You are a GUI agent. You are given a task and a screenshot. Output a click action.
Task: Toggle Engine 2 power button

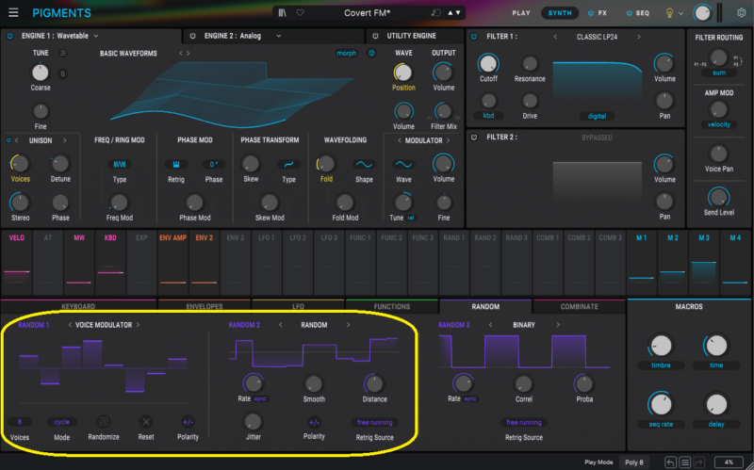point(193,36)
